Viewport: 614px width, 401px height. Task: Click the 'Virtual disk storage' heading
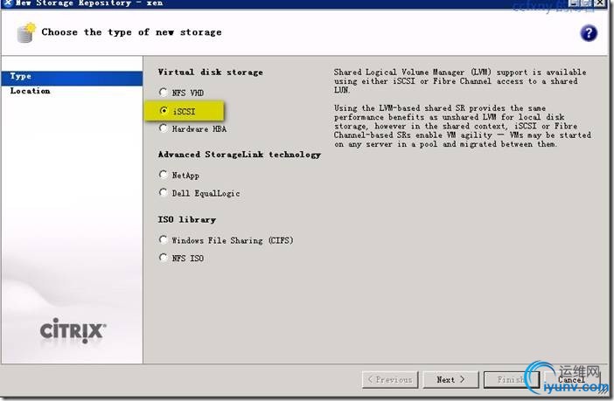(210, 73)
